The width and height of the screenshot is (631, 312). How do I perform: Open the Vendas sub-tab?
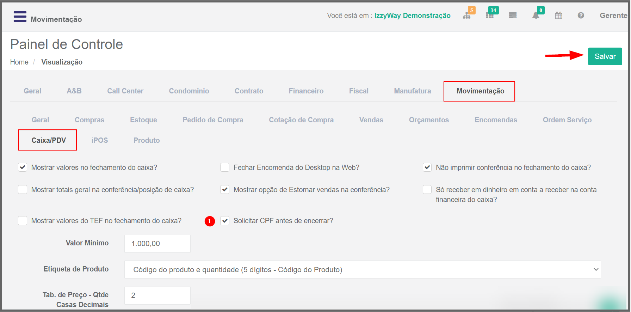coord(371,120)
